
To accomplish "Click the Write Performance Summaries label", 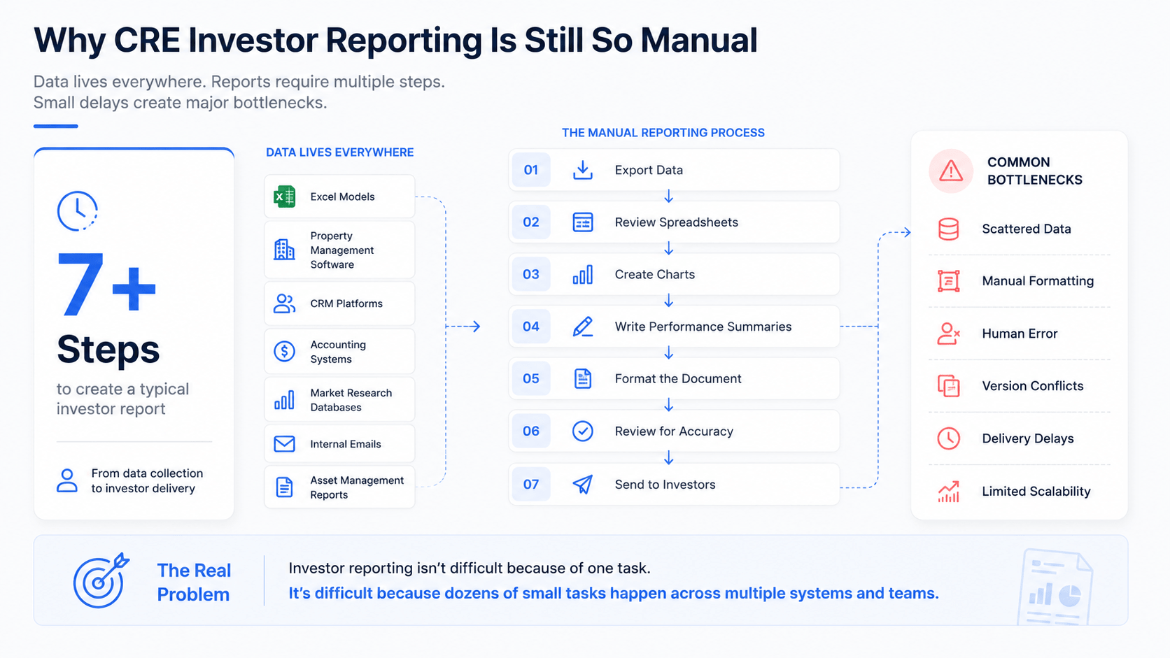I will click(703, 327).
